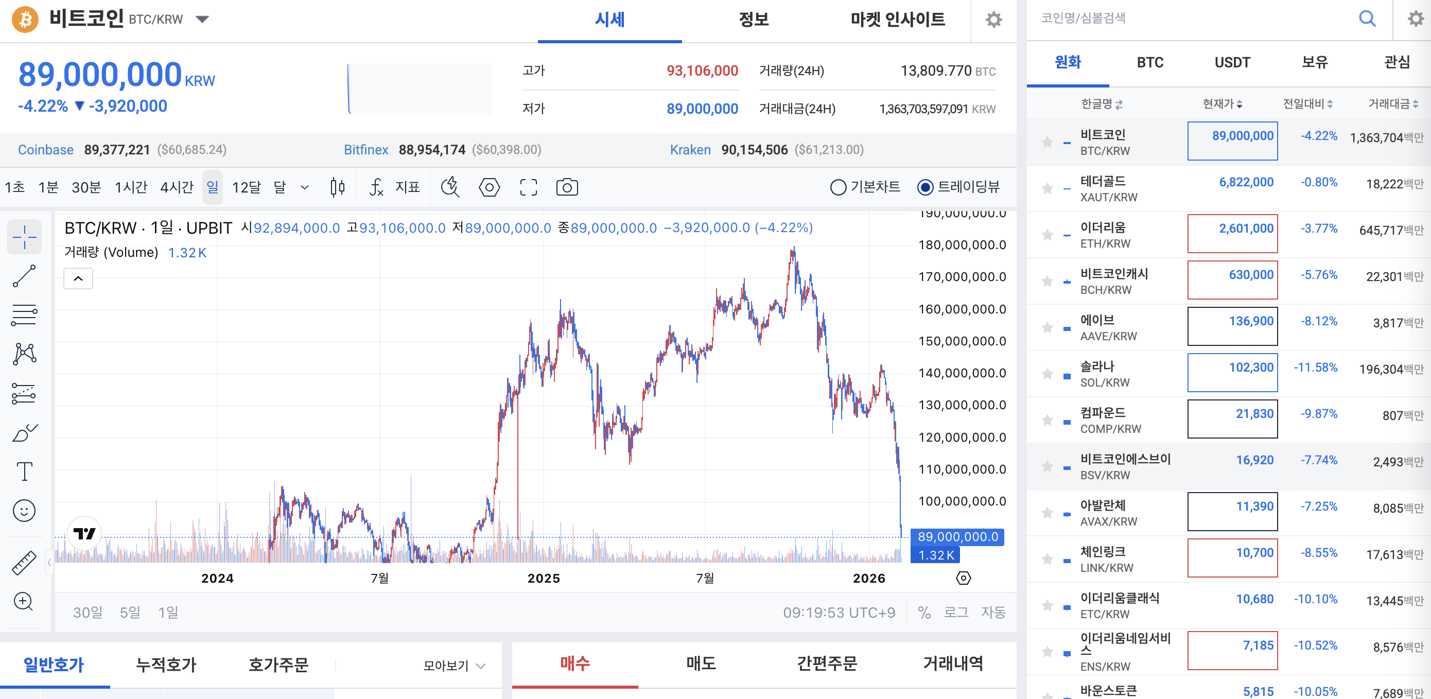Image resolution: width=1431 pixels, height=699 pixels.
Task: Open settings gear next to 마켓 인사이트
Action: click(x=993, y=20)
